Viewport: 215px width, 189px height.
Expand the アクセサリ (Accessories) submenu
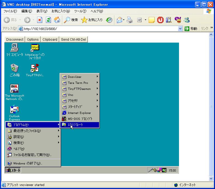coord(80,101)
